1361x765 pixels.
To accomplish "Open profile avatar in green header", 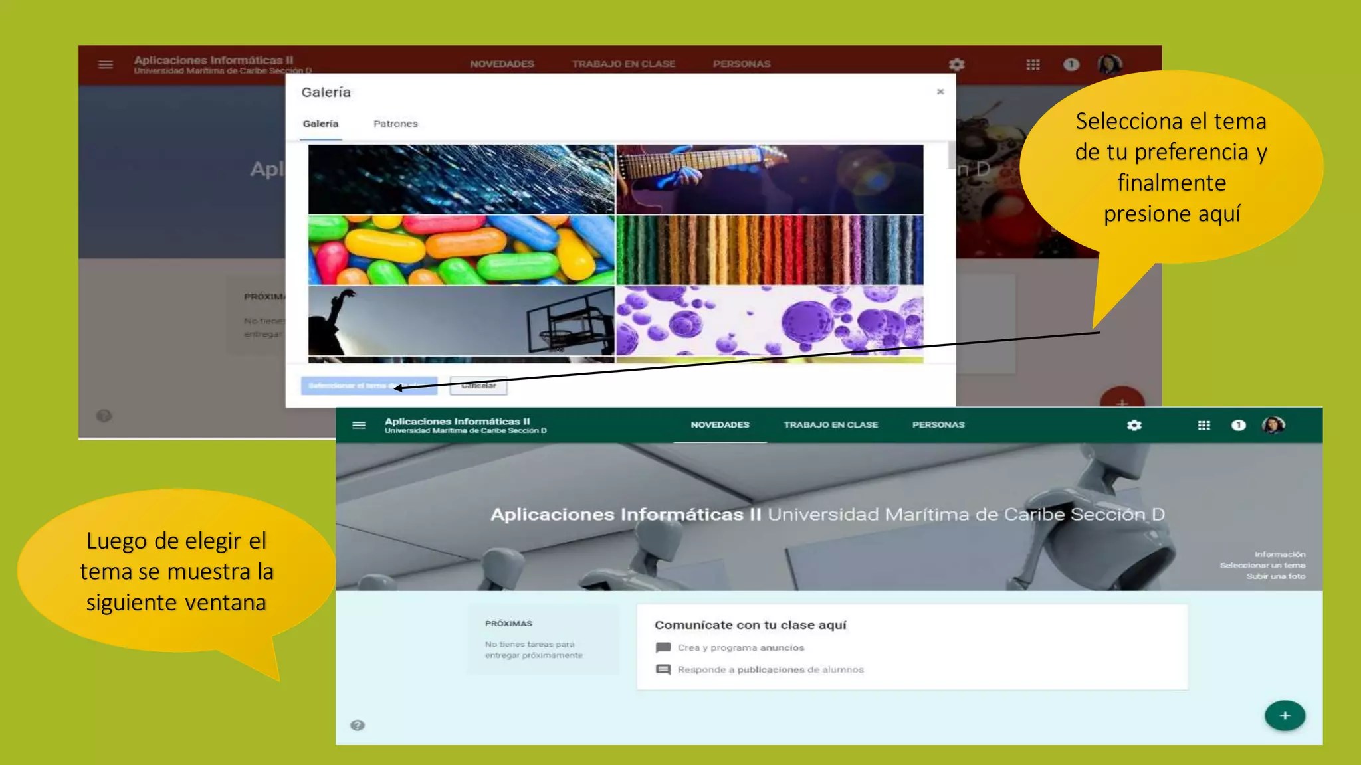I will 1273,425.
